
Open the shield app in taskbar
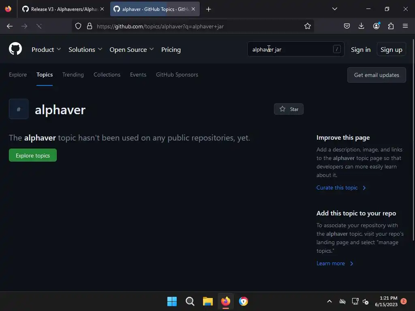point(244,301)
